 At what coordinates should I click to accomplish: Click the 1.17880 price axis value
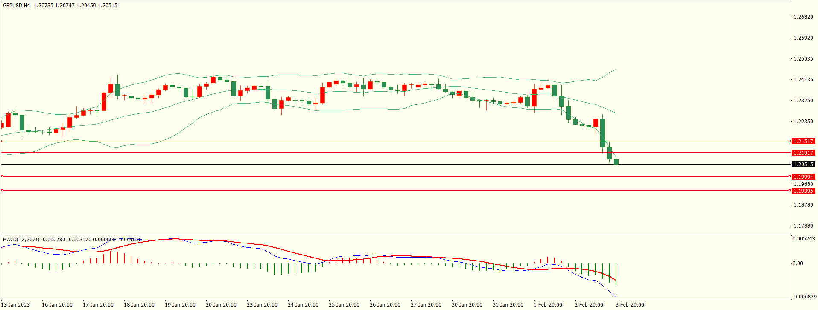coord(803,226)
